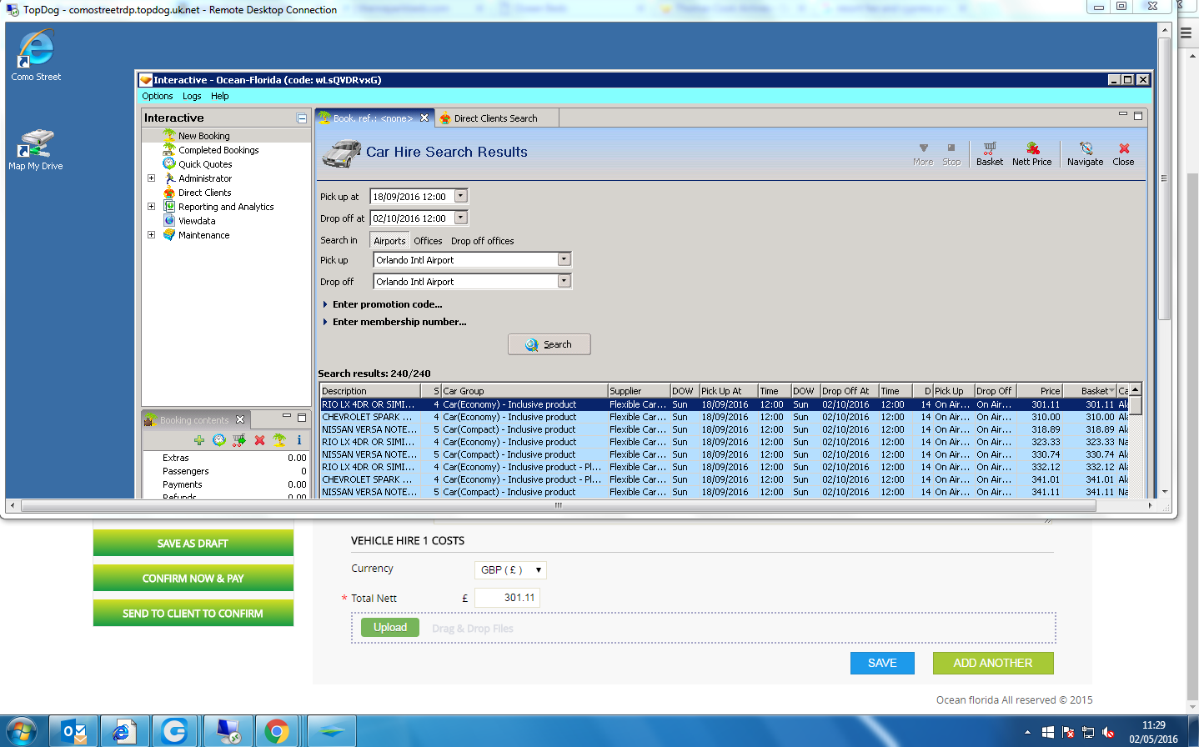Image resolution: width=1199 pixels, height=747 pixels.
Task: Click the blue info icon in Booking contents
Action: 298,440
